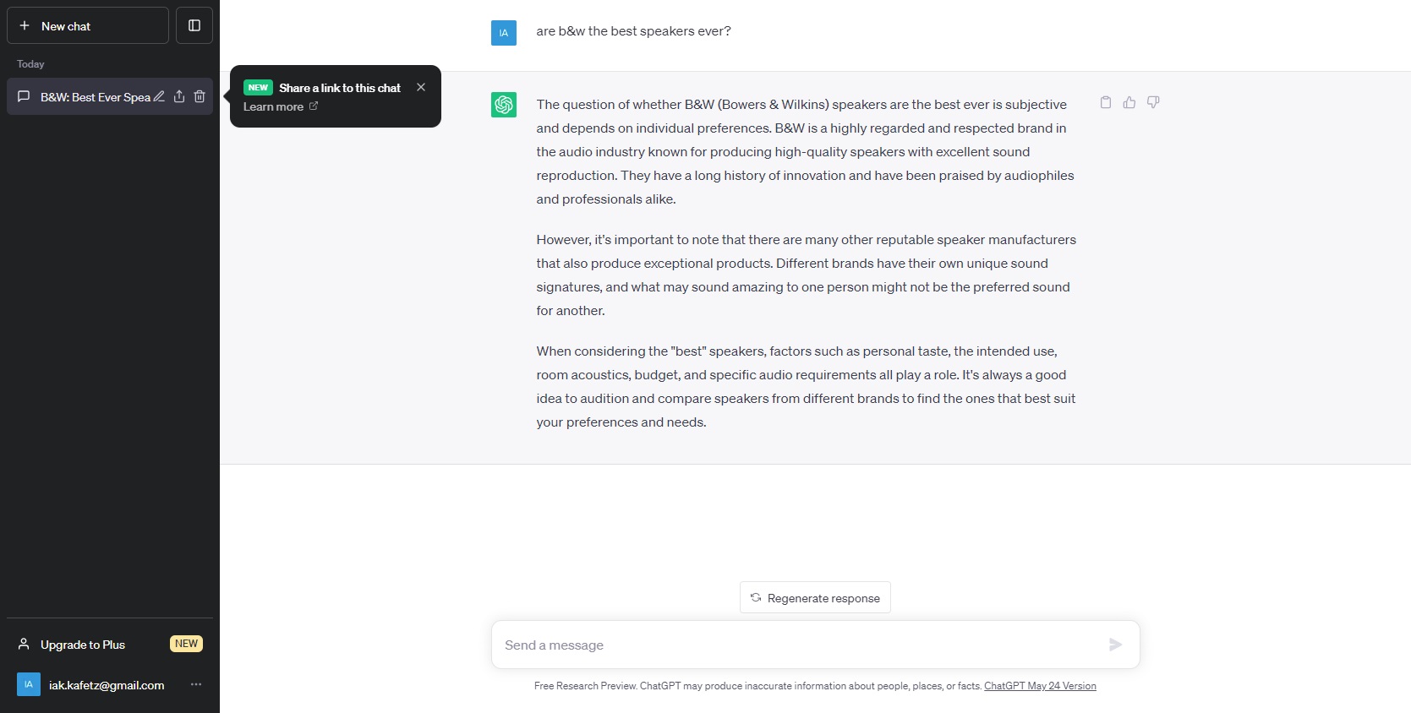Dismiss the share link tooltip
The width and height of the screenshot is (1411, 713).
point(421,87)
